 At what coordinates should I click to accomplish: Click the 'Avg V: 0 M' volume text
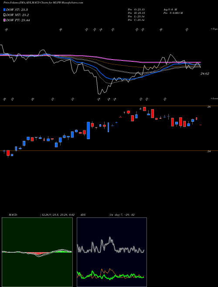pos(170,9)
